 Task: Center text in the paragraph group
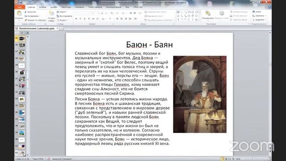pos(122,19)
